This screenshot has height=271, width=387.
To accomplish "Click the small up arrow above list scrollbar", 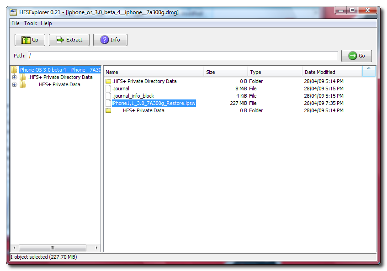I will pos(369,68).
